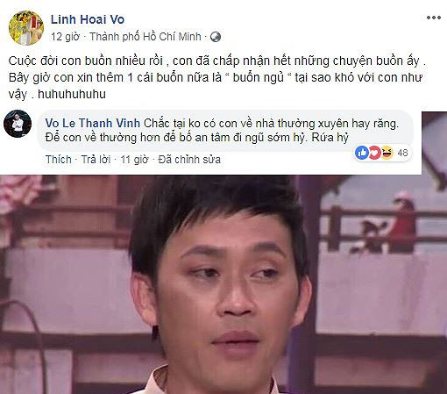Open the man's photo below the post
Screen dimensions: 447x394
pos(223,284)
